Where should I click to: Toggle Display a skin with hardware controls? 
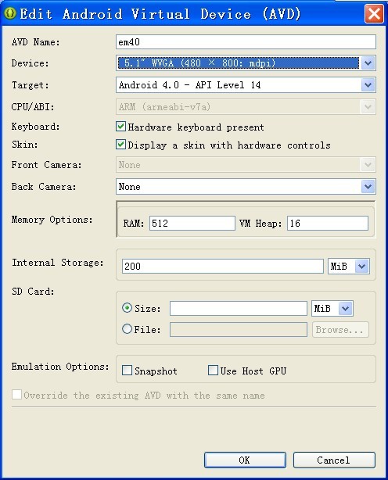120,145
